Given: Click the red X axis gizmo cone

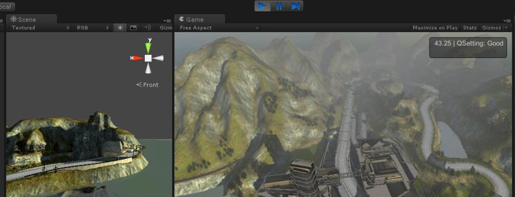Looking at the screenshot, I should [x=138, y=58].
